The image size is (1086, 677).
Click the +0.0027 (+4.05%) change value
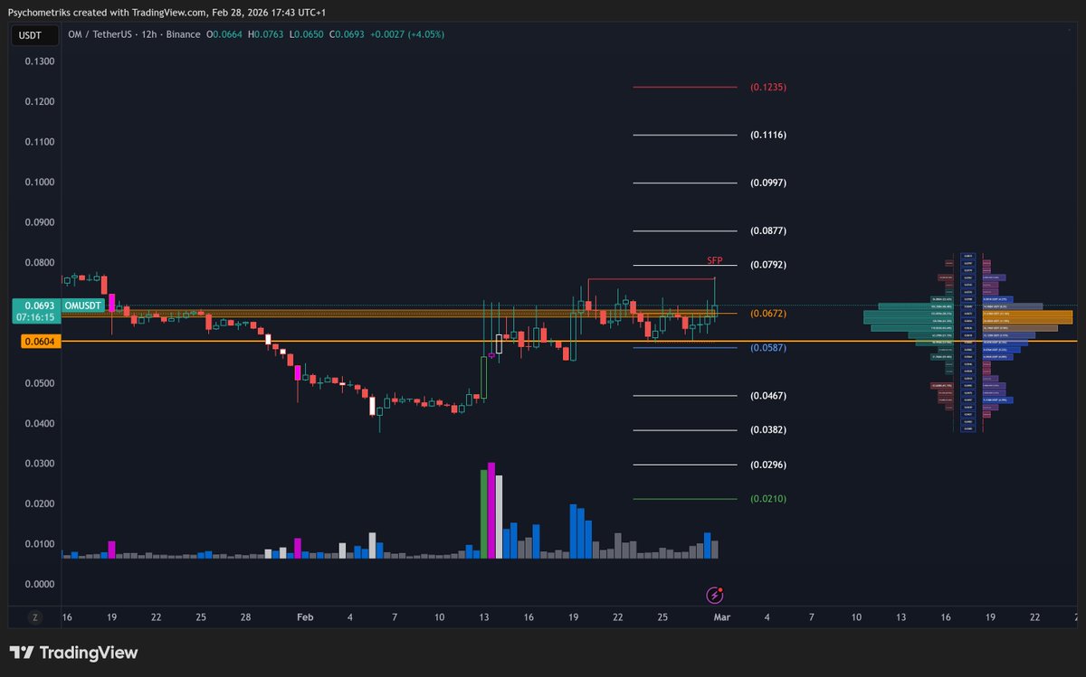408,34
